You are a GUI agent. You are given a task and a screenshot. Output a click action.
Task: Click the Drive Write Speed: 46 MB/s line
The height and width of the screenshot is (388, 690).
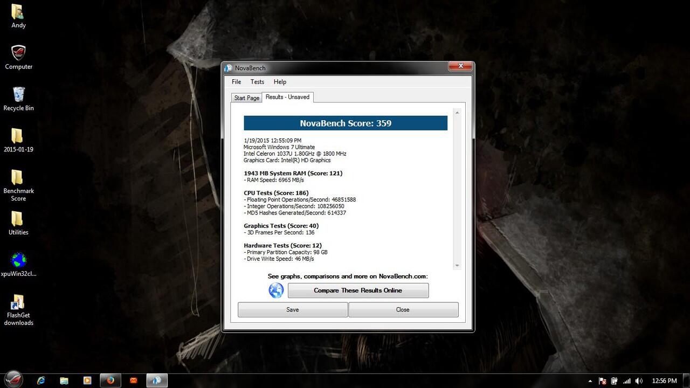279,259
